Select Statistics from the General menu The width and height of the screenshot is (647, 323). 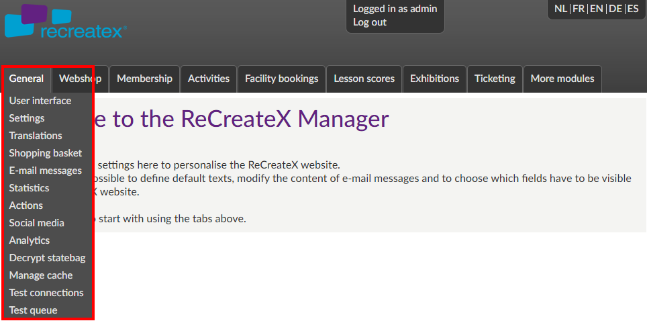(30, 188)
